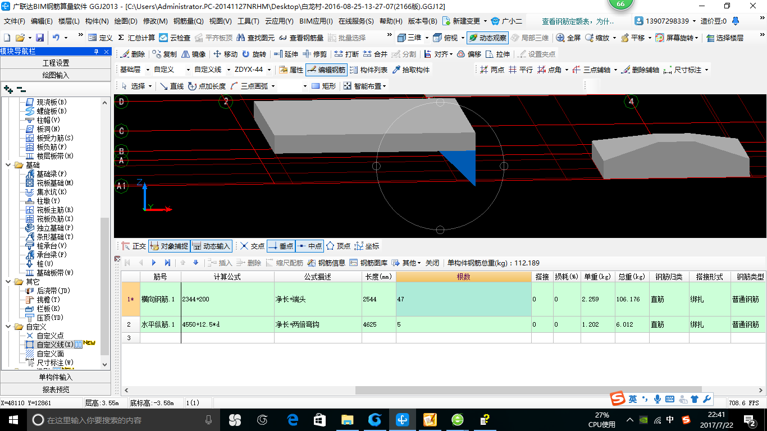Viewport: 767px width, 431px height.
Task: Open the 视图(V) menu
Action: click(x=220, y=21)
